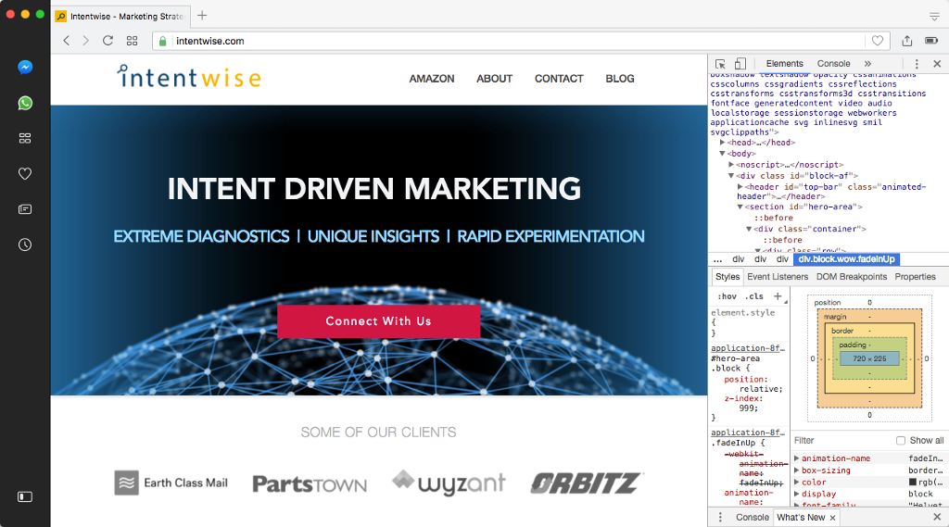Open the AMAZON nav link

point(432,79)
